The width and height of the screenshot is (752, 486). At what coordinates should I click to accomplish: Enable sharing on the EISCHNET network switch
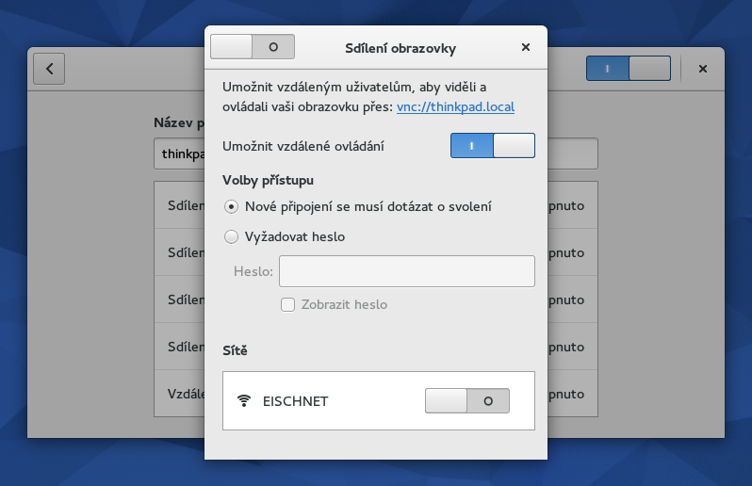(x=466, y=400)
